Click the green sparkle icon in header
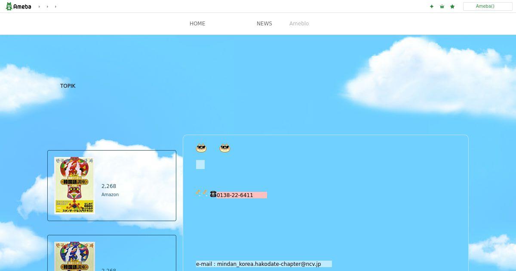 432,6
